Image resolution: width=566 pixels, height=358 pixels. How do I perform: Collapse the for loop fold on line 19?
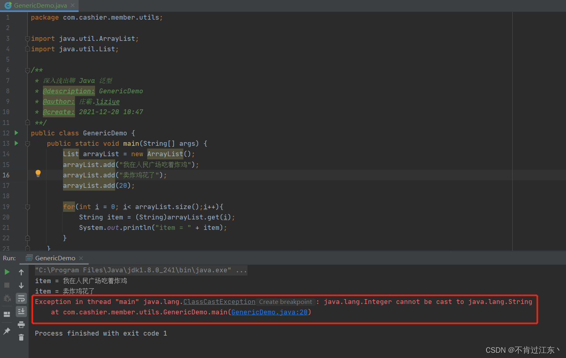pos(27,207)
